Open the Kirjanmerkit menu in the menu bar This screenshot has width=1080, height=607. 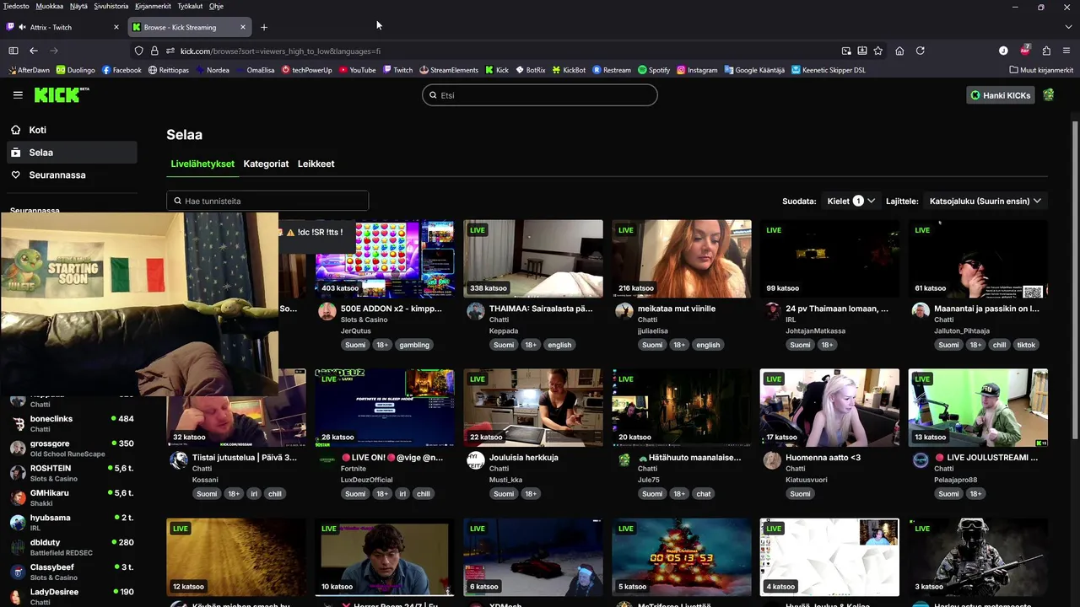(153, 6)
